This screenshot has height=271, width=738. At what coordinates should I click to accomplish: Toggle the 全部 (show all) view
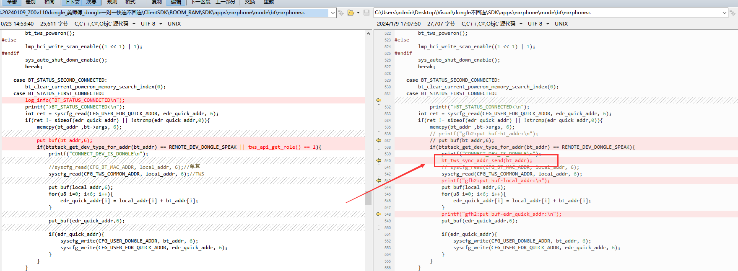tap(12, 2)
